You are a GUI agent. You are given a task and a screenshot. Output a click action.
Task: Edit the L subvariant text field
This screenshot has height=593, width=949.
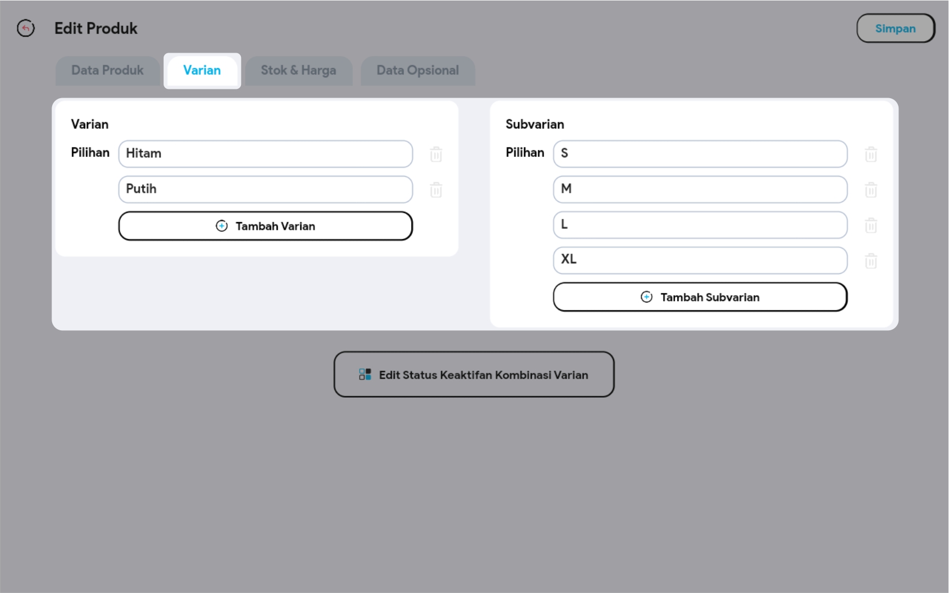point(700,225)
